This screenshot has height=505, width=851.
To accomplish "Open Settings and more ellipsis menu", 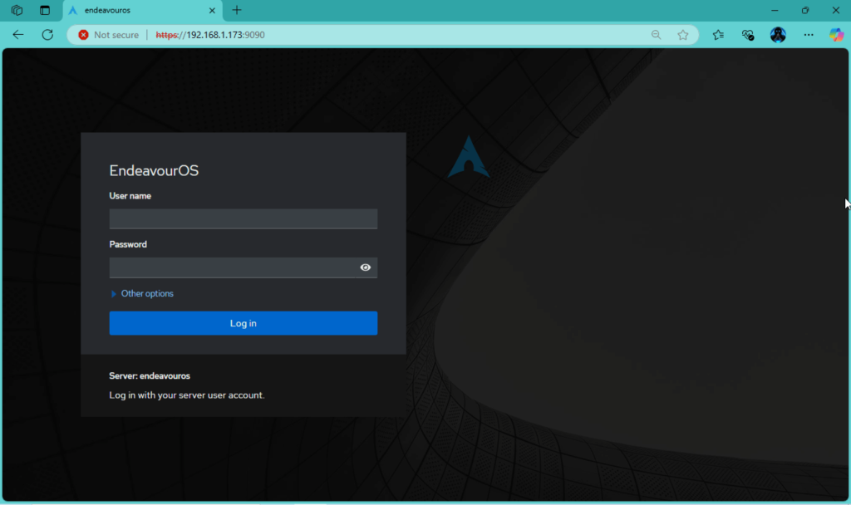I will [808, 35].
